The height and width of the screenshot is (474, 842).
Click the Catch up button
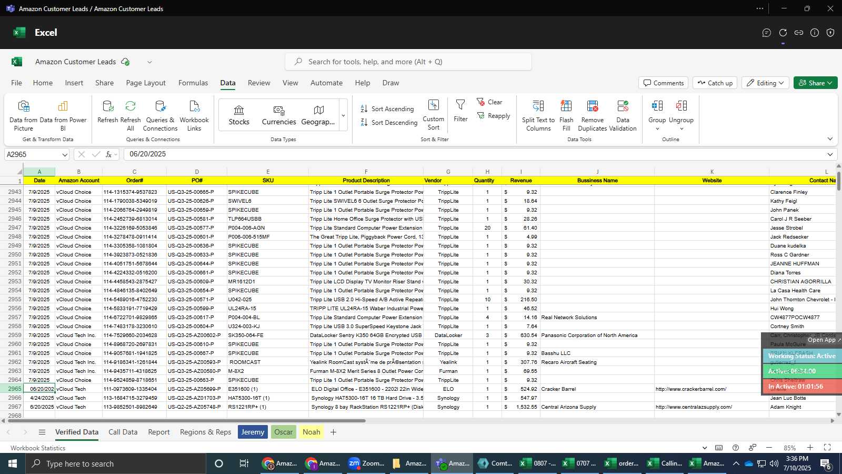(x=715, y=83)
